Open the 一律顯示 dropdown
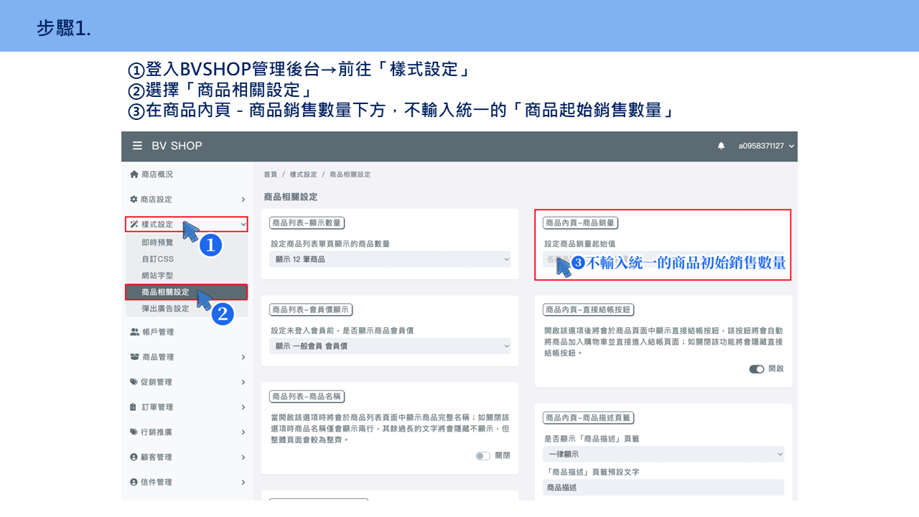The image size is (919, 517). 663,454
